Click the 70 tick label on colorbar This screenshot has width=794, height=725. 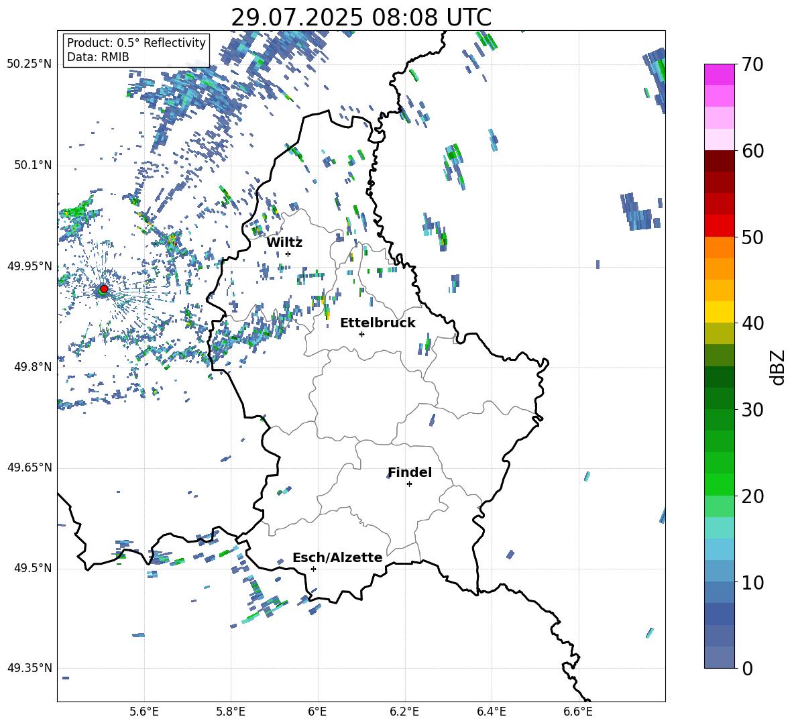click(x=752, y=64)
